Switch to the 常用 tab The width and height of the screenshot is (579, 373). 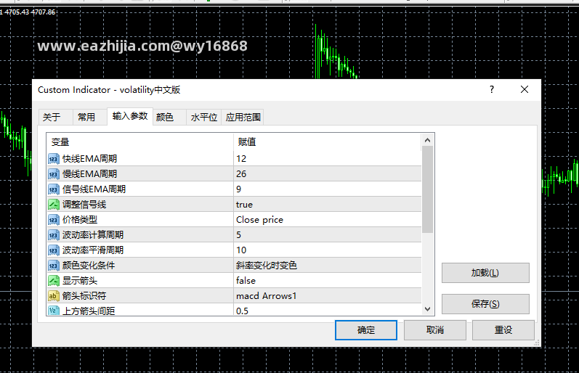[90, 118]
